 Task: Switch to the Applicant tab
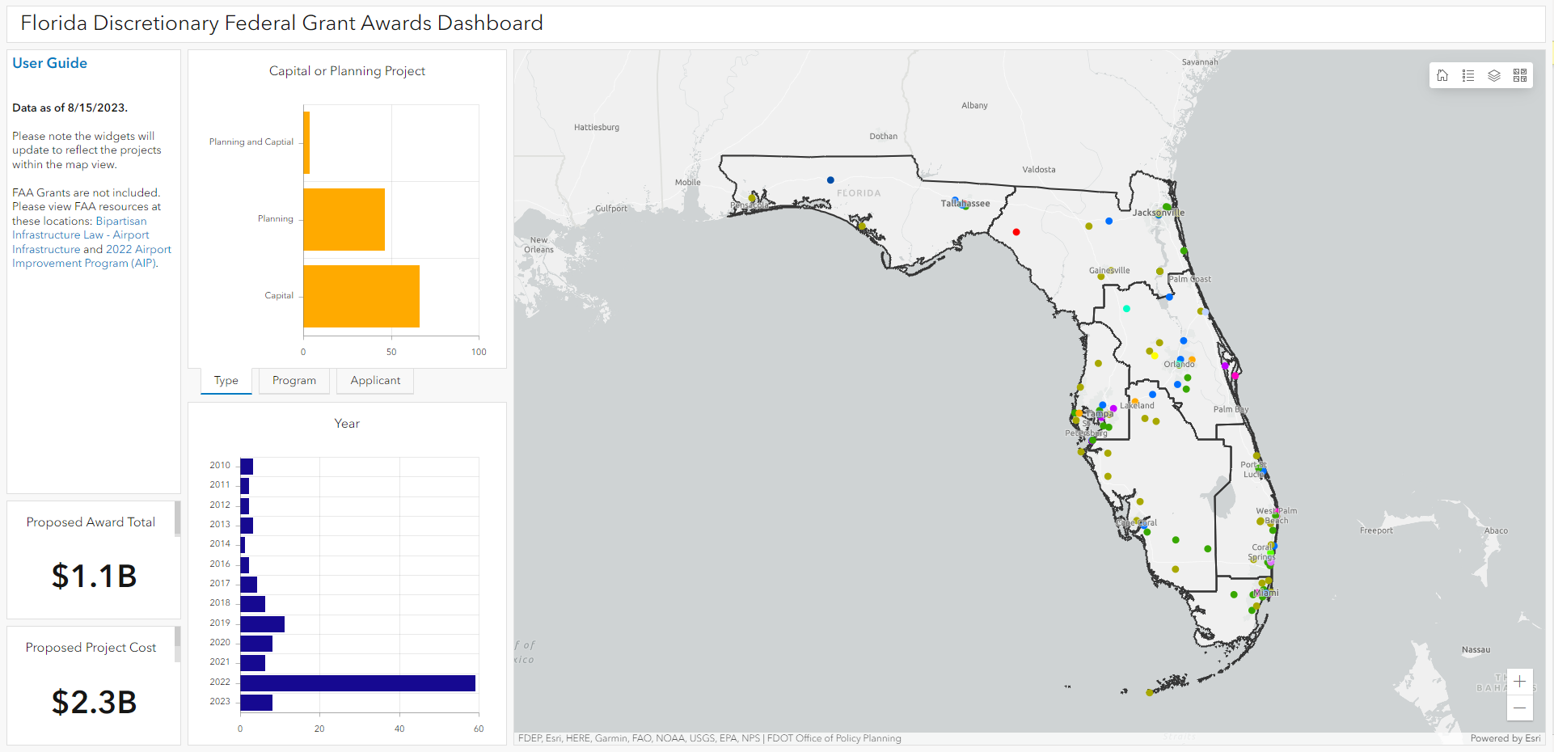coord(375,381)
